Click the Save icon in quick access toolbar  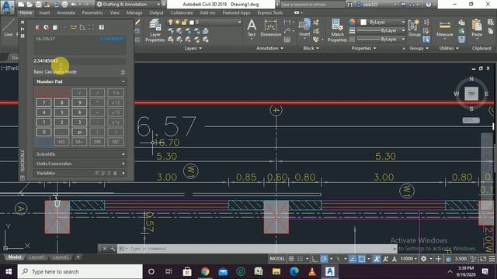[38, 5]
